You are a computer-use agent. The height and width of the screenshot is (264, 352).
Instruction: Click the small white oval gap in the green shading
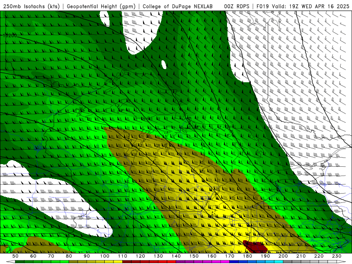tap(164, 65)
